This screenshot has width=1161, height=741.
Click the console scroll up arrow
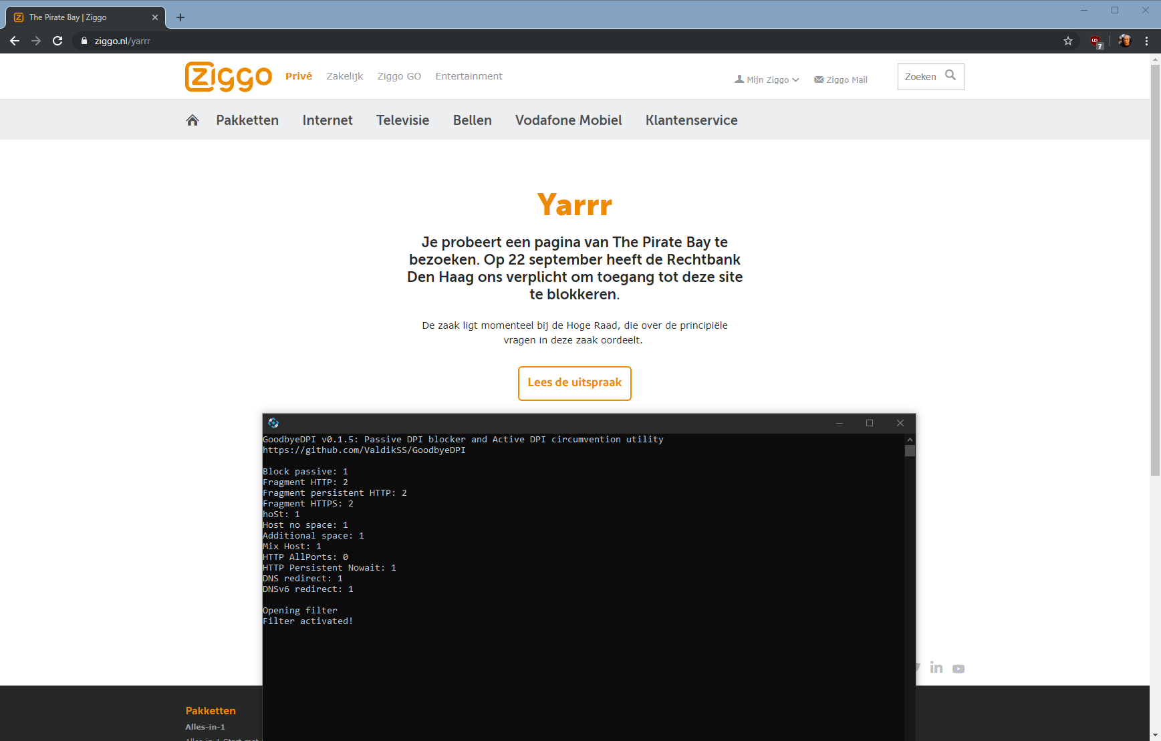point(910,439)
